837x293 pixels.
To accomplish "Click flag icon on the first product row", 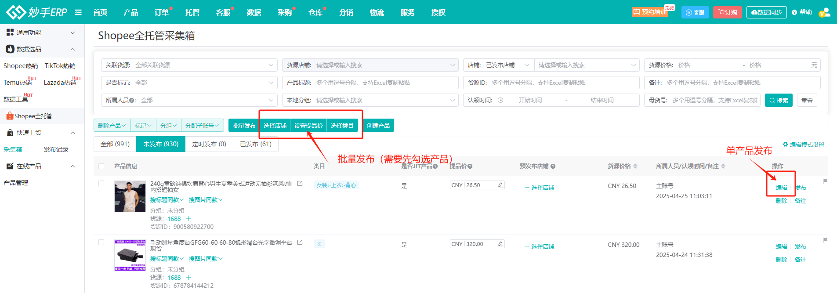I will pyautogui.click(x=825, y=181).
